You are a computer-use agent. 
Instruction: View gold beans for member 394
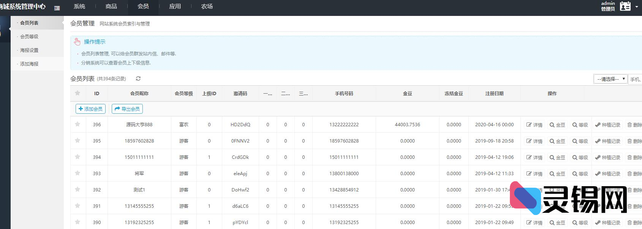pos(557,157)
